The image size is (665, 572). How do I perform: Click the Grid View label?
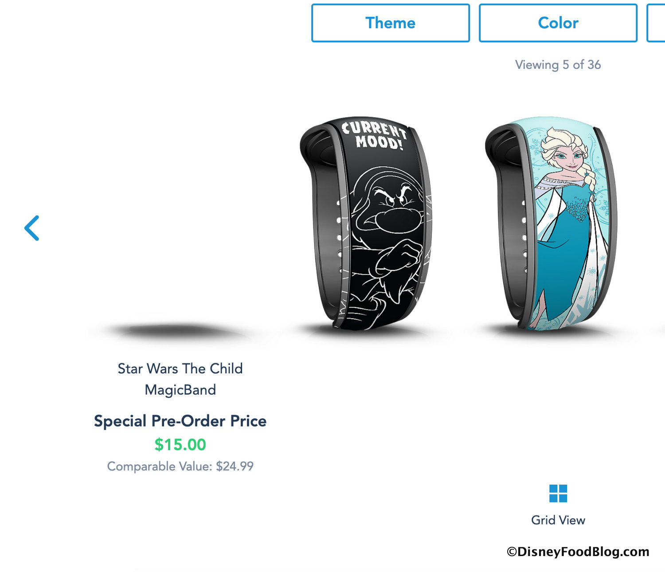(x=558, y=520)
